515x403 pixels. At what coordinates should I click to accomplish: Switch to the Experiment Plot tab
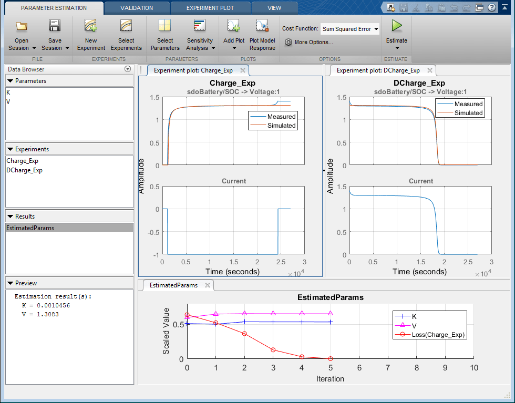pos(210,8)
